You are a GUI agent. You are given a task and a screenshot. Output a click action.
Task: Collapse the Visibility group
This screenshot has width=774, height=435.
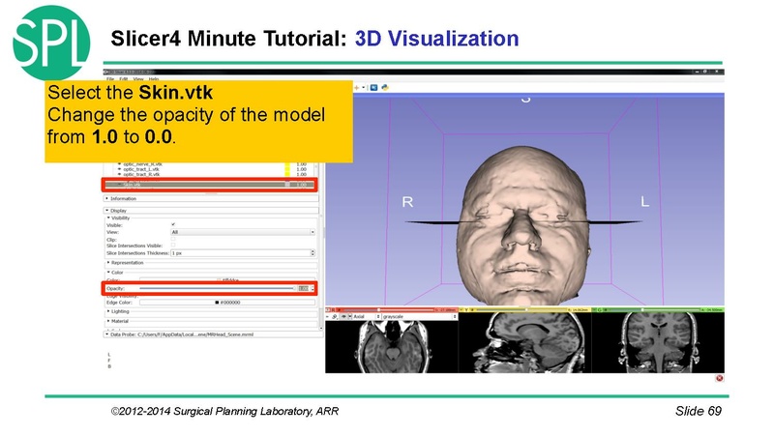pos(119,218)
